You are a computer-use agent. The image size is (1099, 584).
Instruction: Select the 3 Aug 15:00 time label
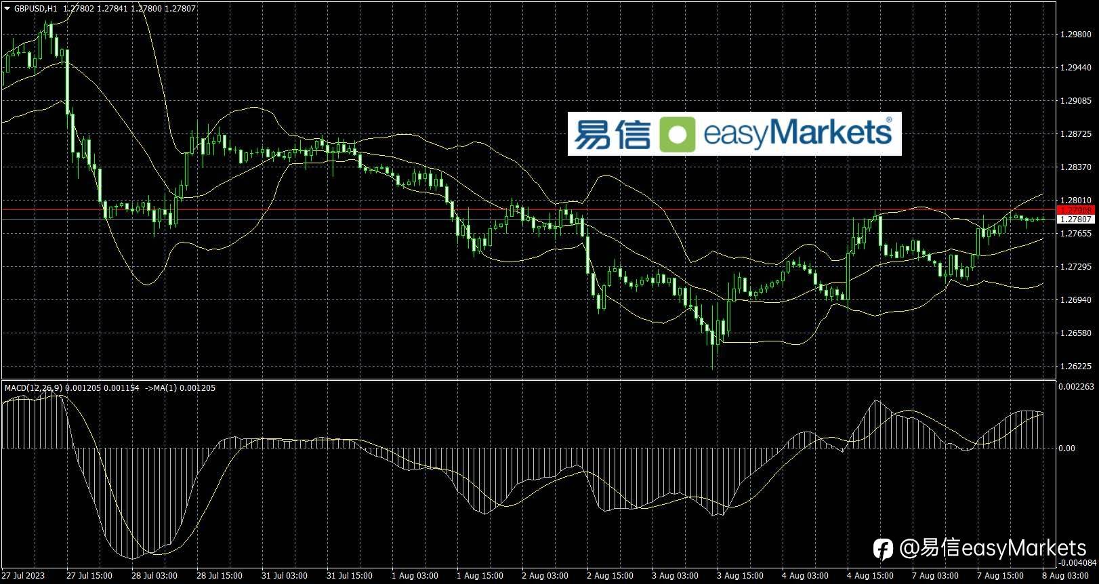coord(740,576)
